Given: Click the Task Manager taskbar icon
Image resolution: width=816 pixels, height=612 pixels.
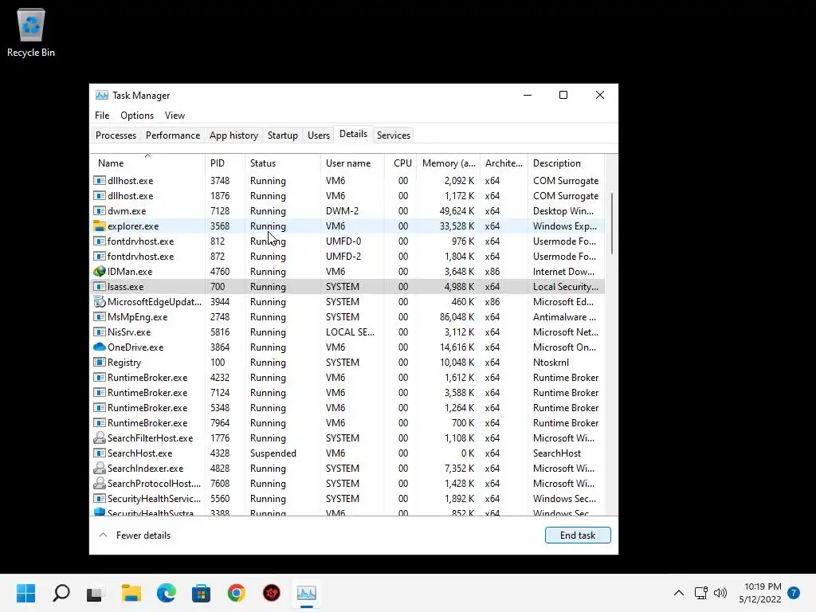Looking at the screenshot, I should click(307, 593).
